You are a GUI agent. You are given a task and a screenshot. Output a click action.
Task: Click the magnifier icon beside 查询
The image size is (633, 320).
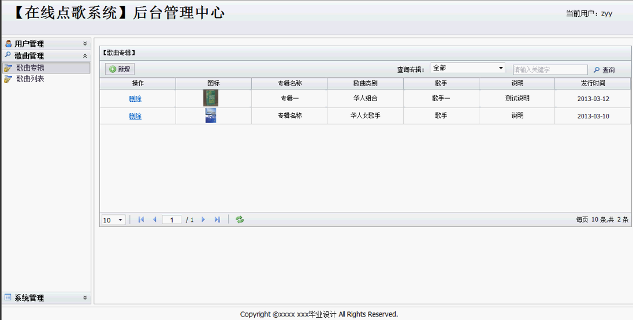click(597, 70)
